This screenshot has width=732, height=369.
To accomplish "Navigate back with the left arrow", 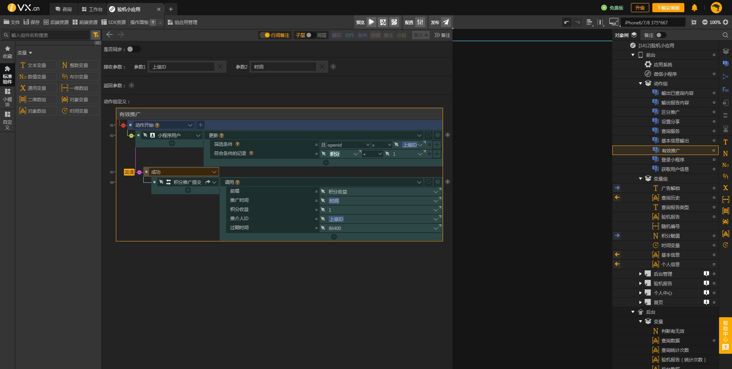I will pyautogui.click(x=109, y=35).
